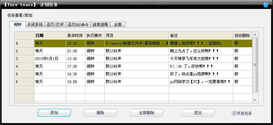Switch to the 闹钟 tab

18,24
